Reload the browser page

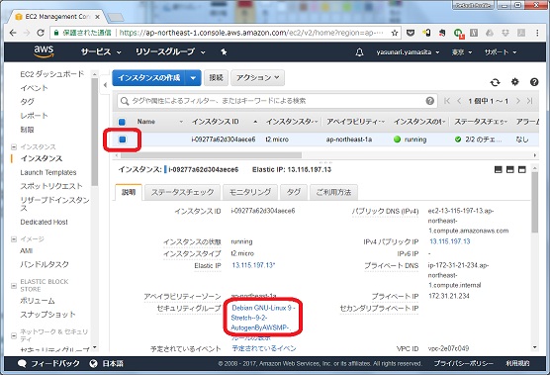coord(41,33)
